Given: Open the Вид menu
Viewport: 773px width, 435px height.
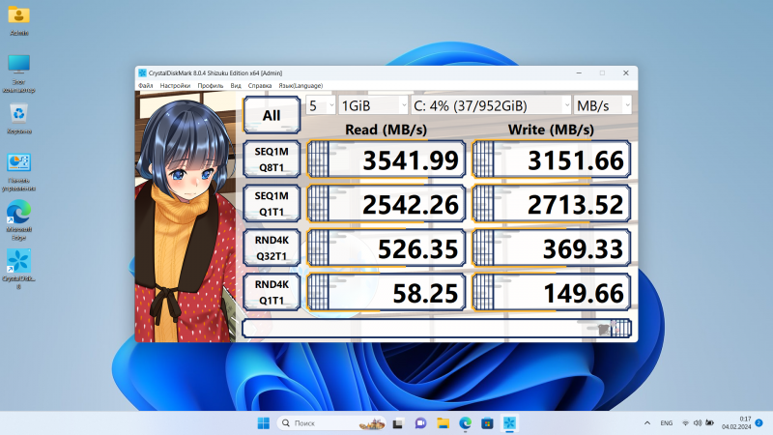Looking at the screenshot, I should tap(236, 86).
